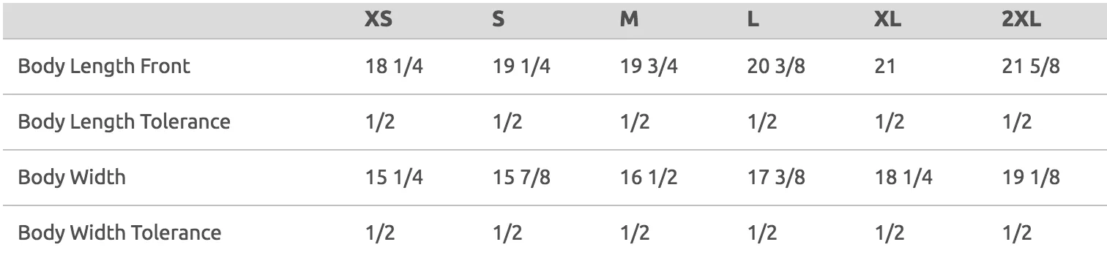The image size is (1107, 269).
Task: Select the 2XL column header
Action: coord(1021,20)
